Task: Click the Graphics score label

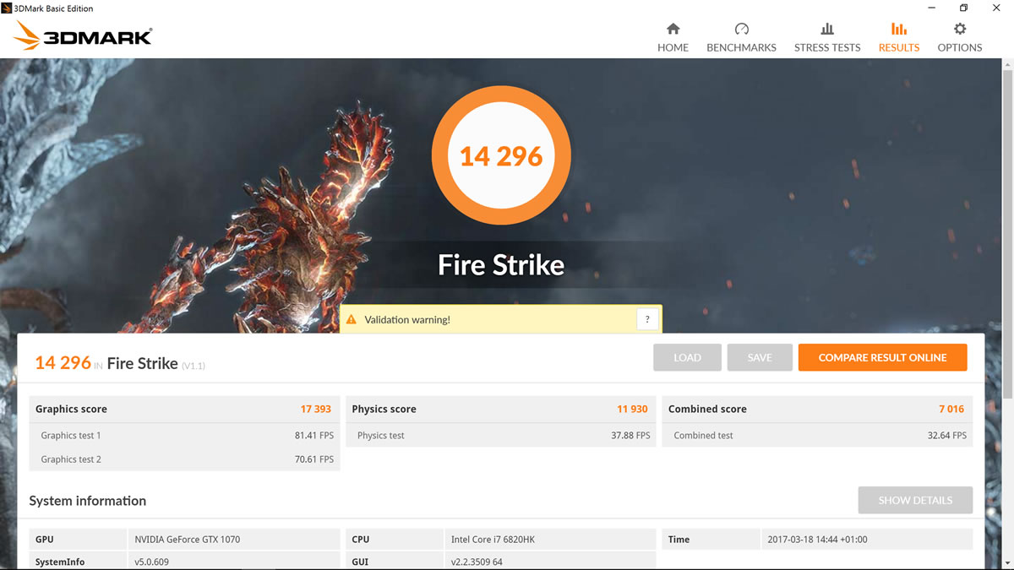Action: click(x=71, y=409)
